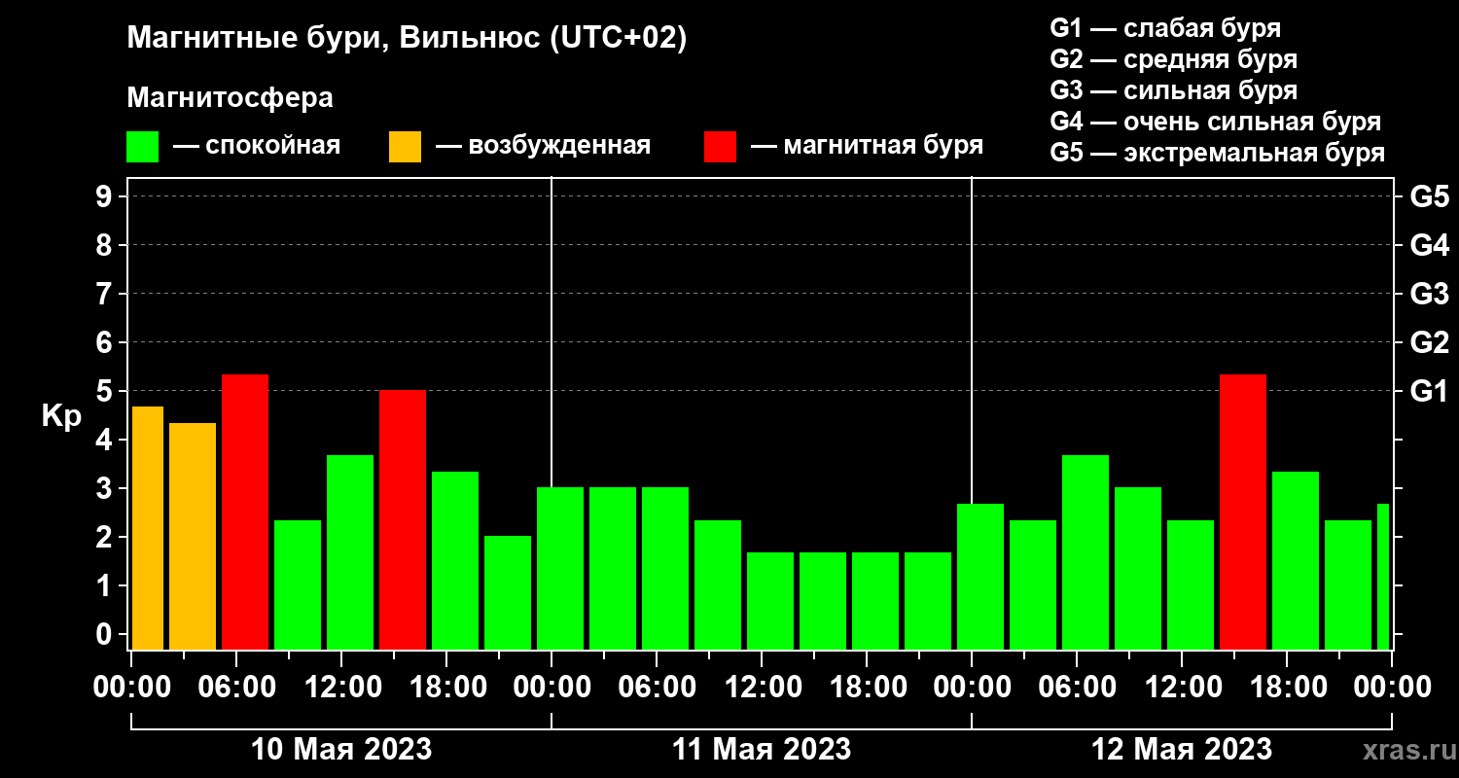
Task: Click the green 06:00–09:00 bar on 12 May
Action: point(1085,552)
